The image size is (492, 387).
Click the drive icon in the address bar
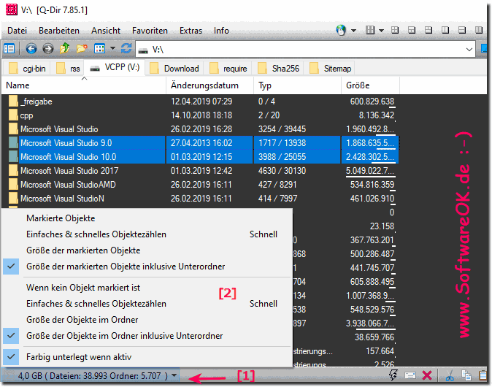click(143, 50)
